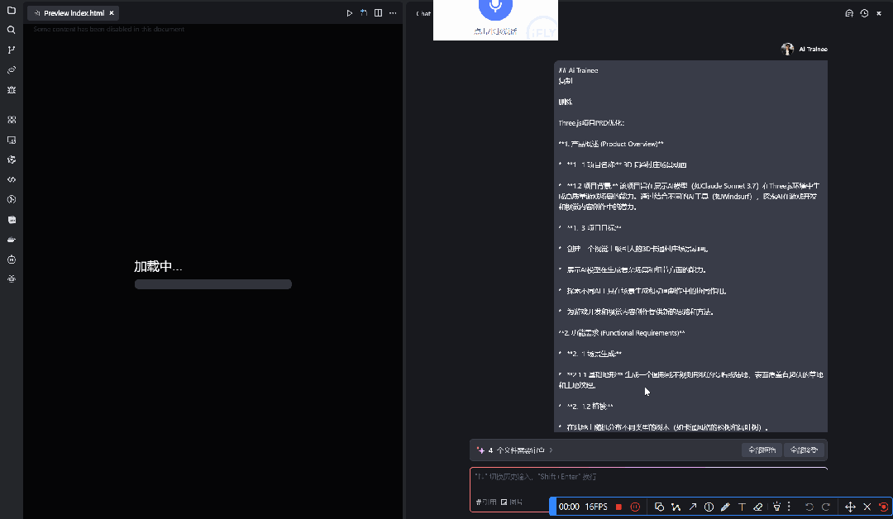
Task: Open the Search icon in activity bar
Action: point(11,30)
